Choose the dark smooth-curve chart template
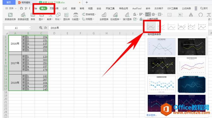The height and width of the screenshot is (118, 212). tap(191, 47)
